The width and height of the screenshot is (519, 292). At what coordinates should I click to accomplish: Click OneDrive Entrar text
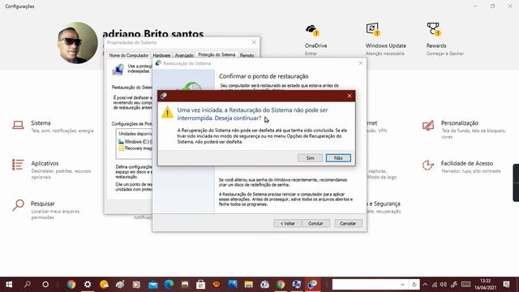pos(311,54)
